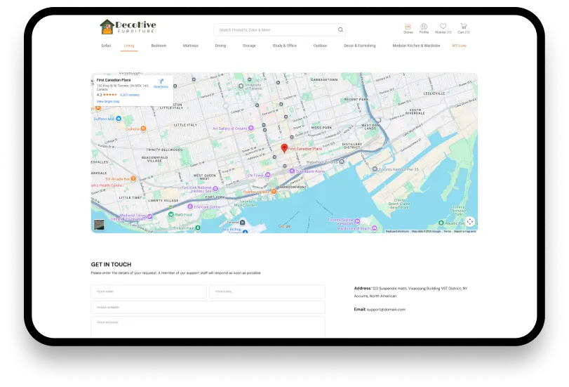Click the Art Gallery of Ontario marker
The height and width of the screenshot is (387, 569).
[250, 129]
